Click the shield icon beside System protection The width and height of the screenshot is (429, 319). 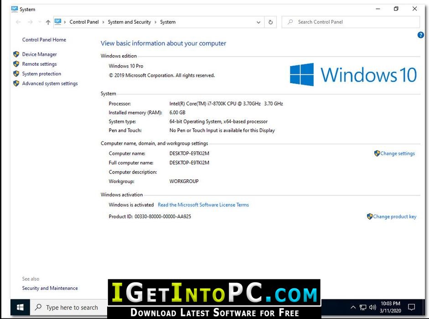(16, 73)
